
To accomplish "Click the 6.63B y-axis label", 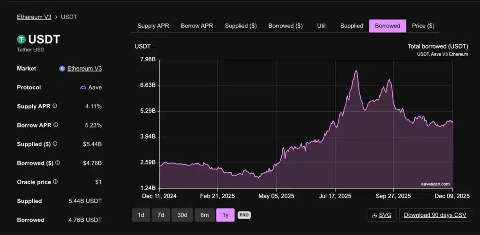I will 147,85.
